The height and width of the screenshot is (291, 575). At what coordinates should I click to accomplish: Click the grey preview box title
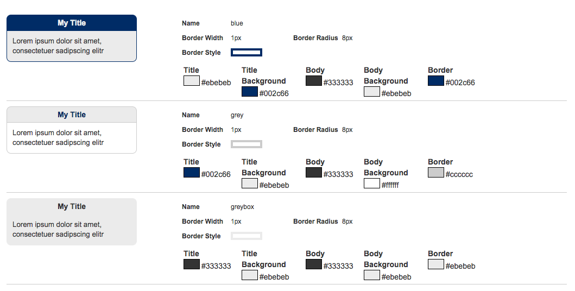pyautogui.click(x=72, y=115)
